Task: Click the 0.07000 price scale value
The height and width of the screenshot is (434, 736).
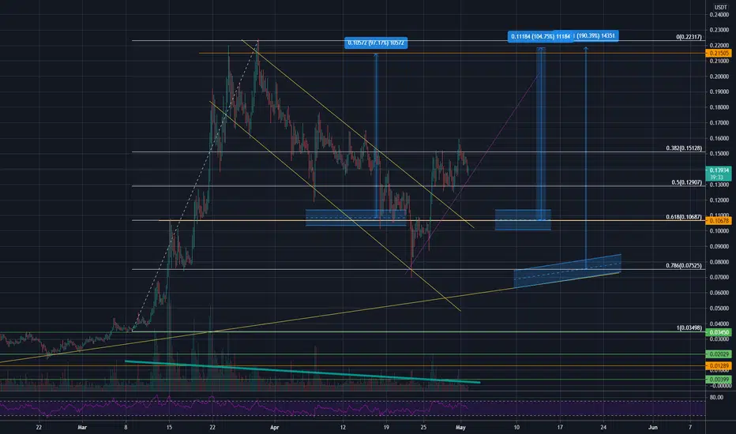Action: click(x=719, y=277)
